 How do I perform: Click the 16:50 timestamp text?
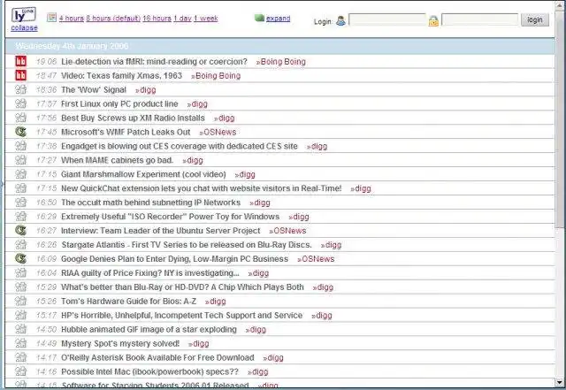click(47, 203)
